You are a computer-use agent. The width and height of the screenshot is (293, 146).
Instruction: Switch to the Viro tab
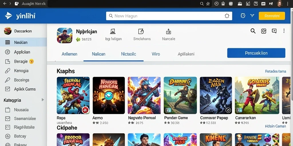[156, 54]
